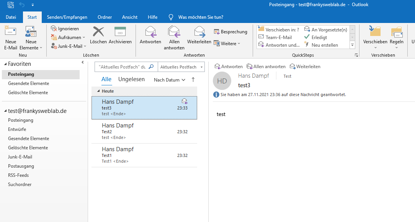Click the Neue E-Mail icon

coord(10,33)
